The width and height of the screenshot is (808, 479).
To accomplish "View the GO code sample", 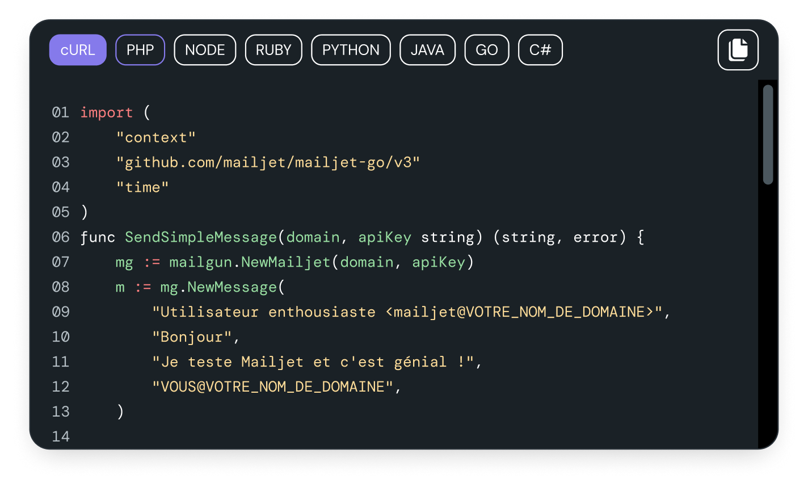I will point(487,50).
